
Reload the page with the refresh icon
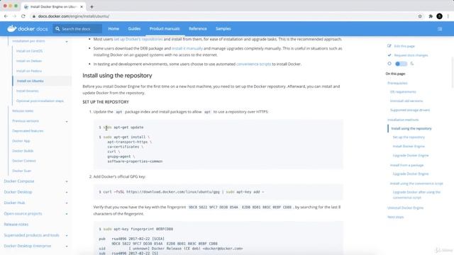[23, 16]
